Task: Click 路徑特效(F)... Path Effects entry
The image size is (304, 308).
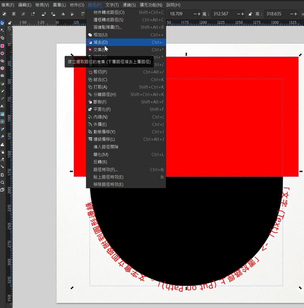Action: click(x=105, y=170)
